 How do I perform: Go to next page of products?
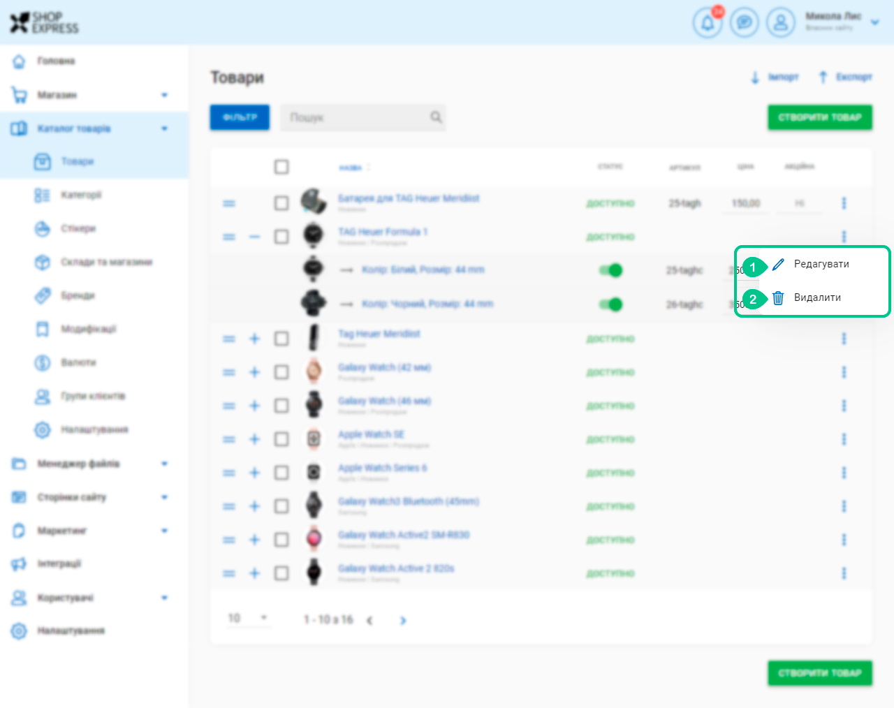click(403, 620)
